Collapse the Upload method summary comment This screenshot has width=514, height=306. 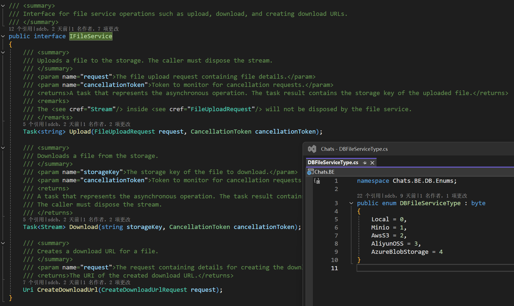point(3,52)
